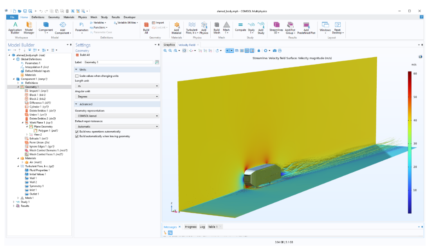This screenshot has width=428, height=247.
Task: Open the Default repair tolerance dropdown
Action: (117, 127)
